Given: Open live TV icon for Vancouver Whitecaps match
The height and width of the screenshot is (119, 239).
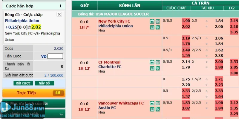Looking at the screenshot, I should pyautogui.click(x=152, y=103).
